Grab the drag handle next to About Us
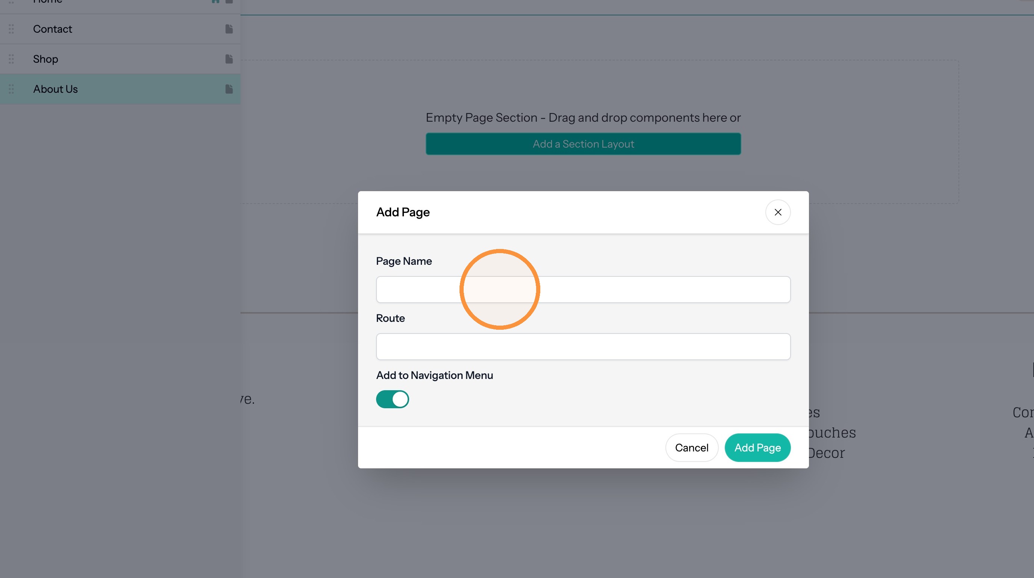This screenshot has width=1034, height=578. pos(11,89)
